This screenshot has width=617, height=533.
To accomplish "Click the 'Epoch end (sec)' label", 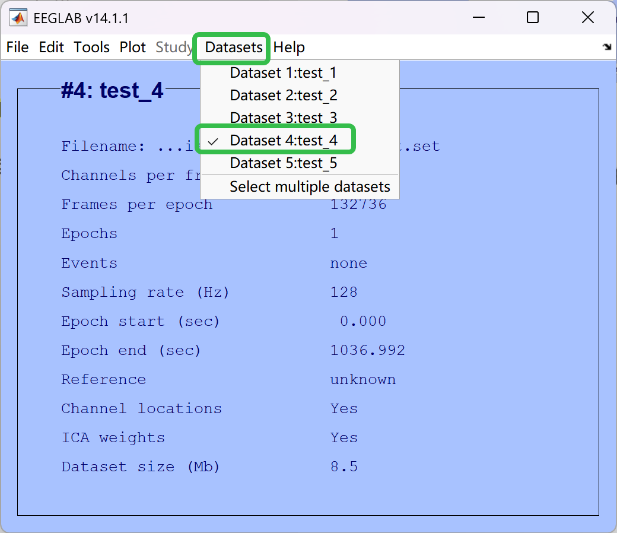I will click(x=131, y=350).
